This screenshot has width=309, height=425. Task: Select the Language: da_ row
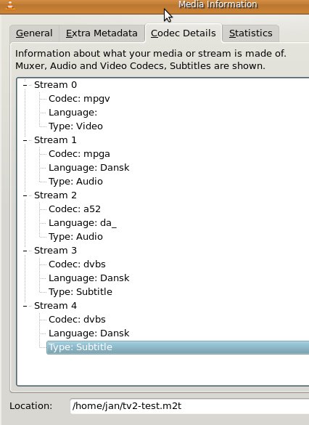(x=83, y=223)
